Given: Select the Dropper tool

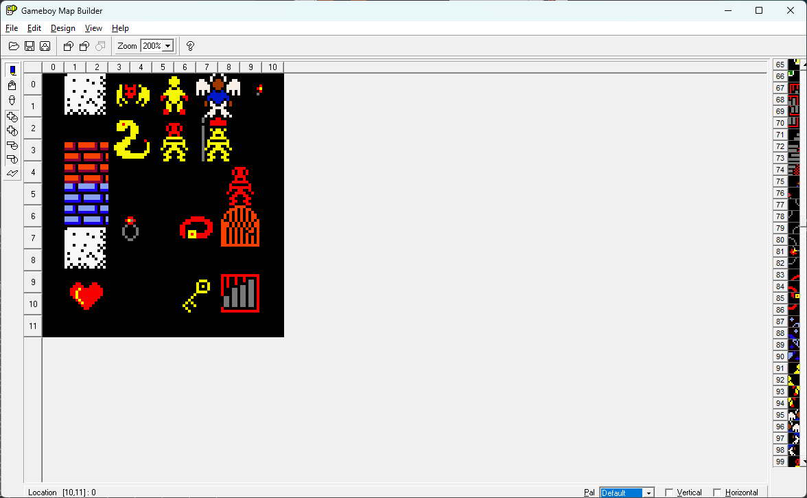Looking at the screenshot, I should point(12,100).
